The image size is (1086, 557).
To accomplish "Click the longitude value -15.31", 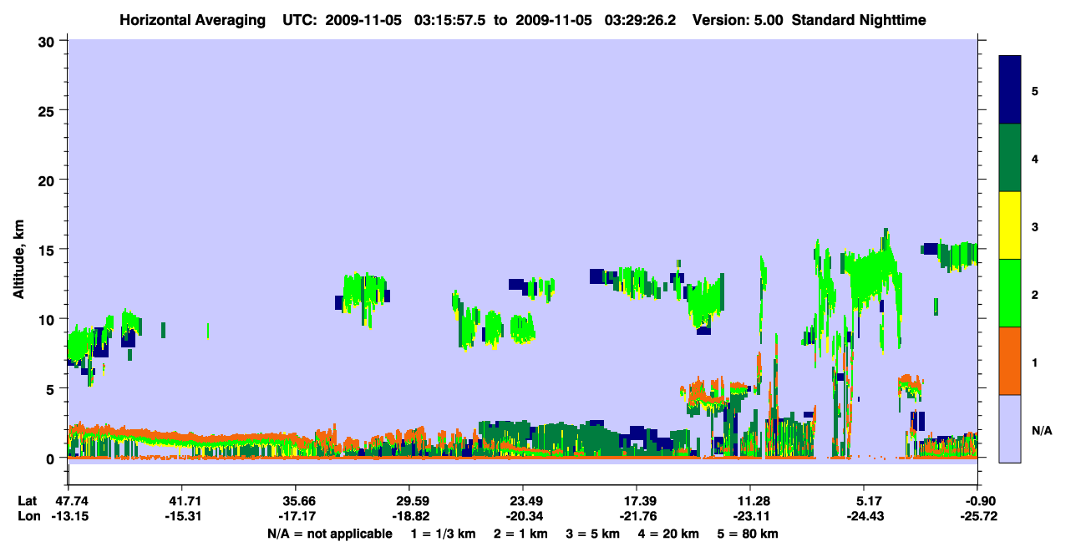I will coord(181,516).
